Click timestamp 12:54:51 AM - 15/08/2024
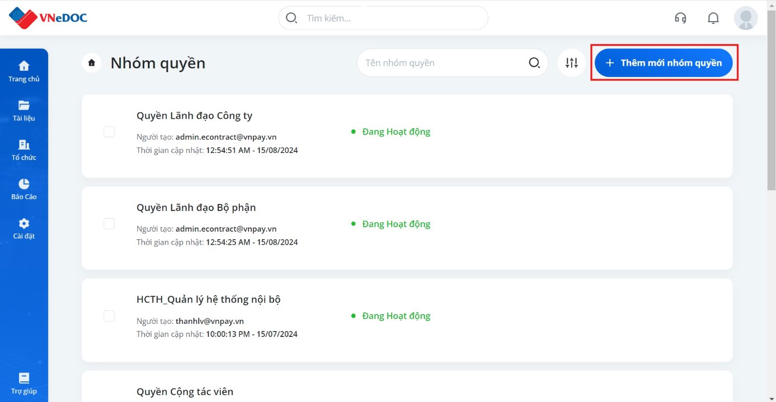Screen dimensions: 776x402 point(252,150)
